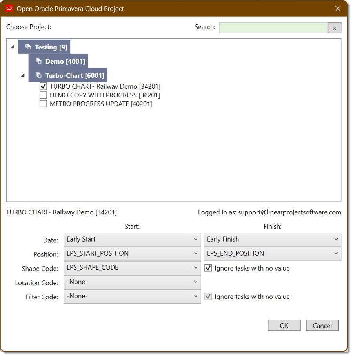
Task: Open the LPS_END_POSITION dropdown
Action: (273, 254)
